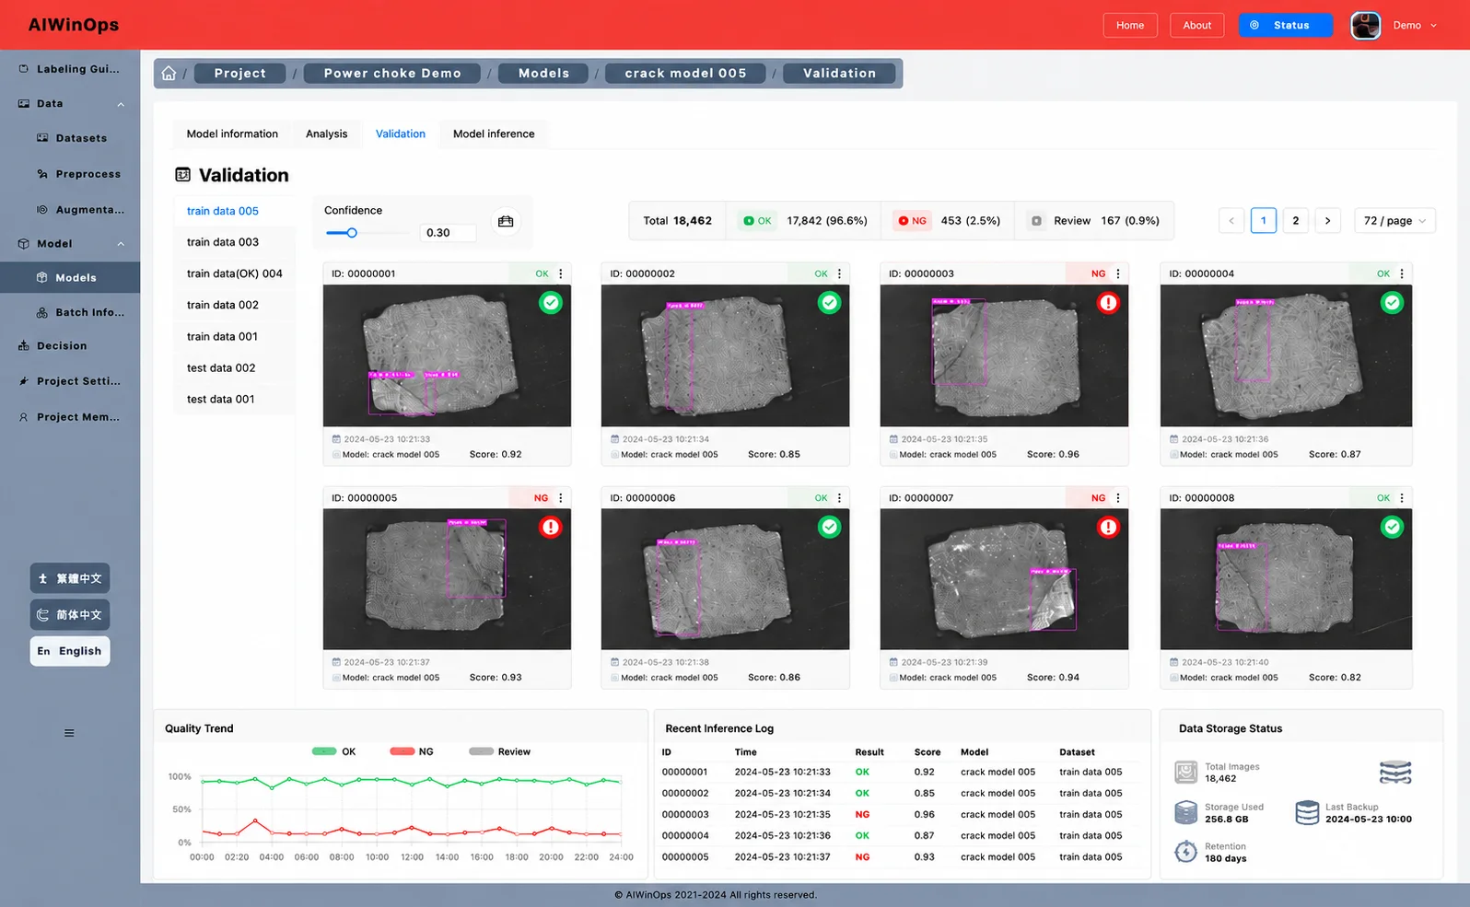Open the three-dot menu for ID 00000008

1402,498
